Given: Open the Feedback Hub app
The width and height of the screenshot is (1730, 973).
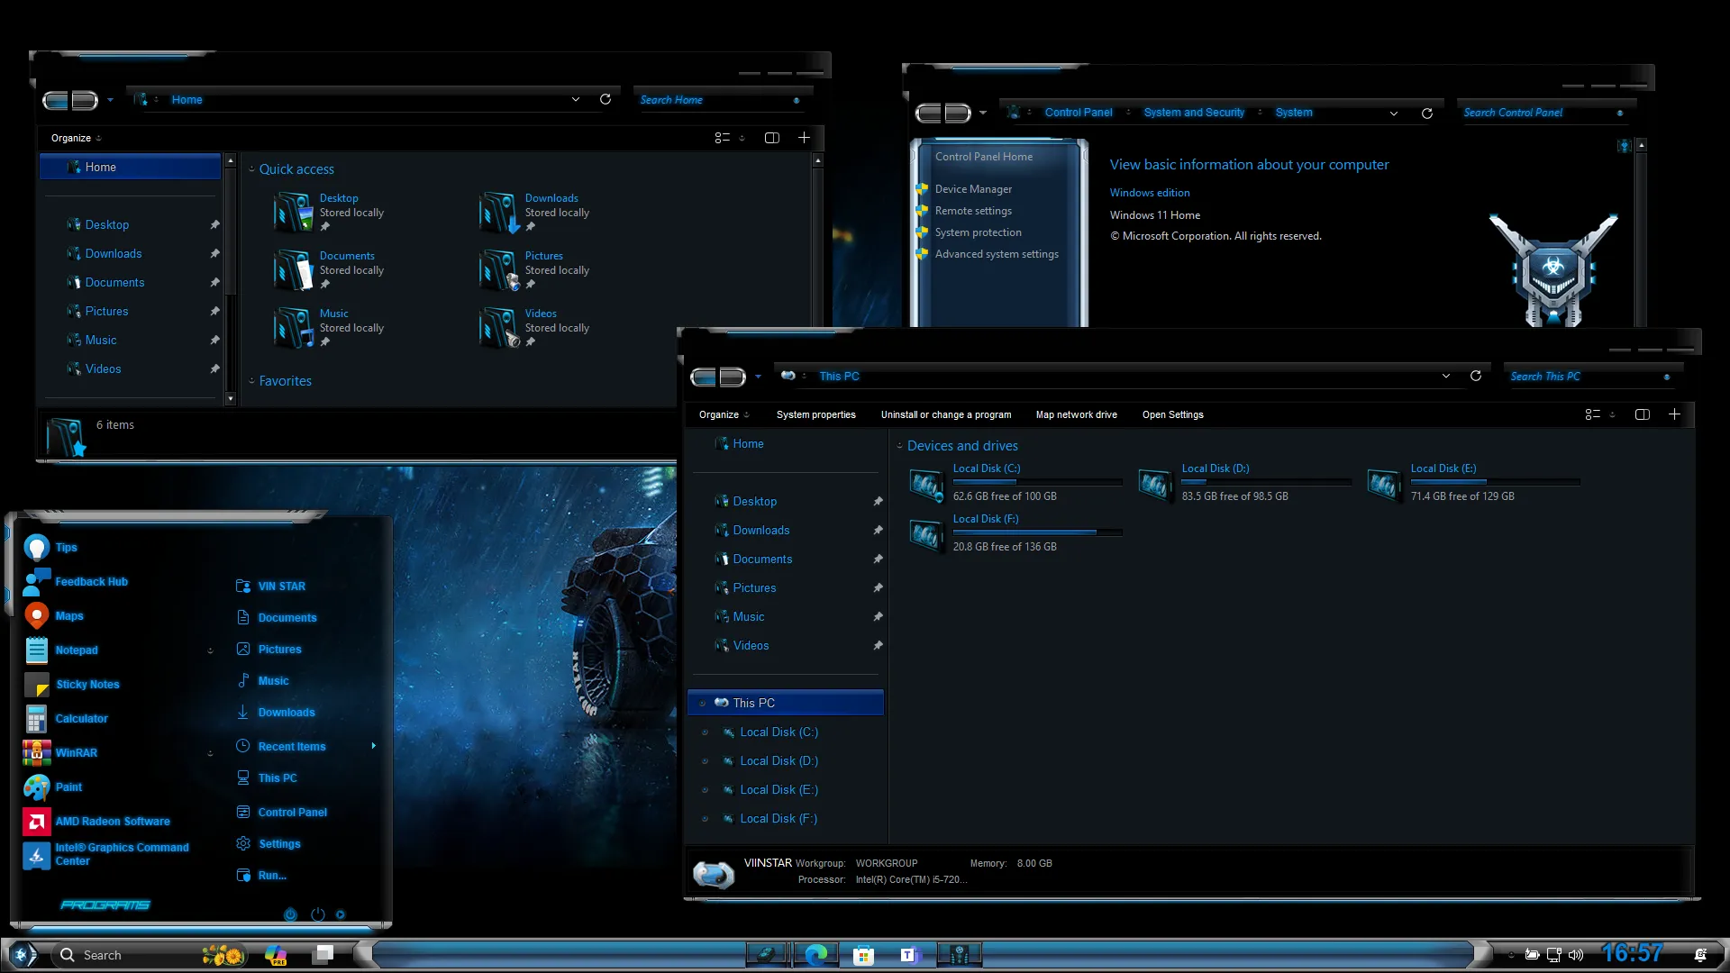Looking at the screenshot, I should pos(91,581).
